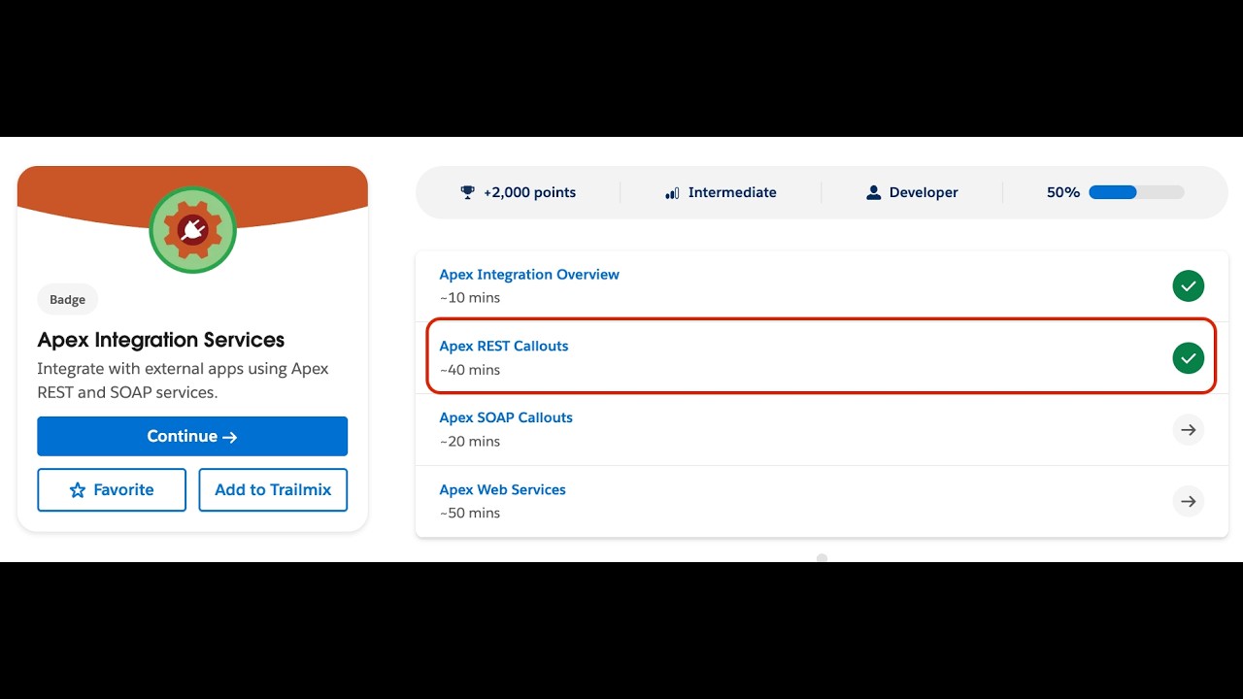1243x699 pixels.
Task: Click the green checkmark for Apex Integration Overview
Action: click(1189, 286)
